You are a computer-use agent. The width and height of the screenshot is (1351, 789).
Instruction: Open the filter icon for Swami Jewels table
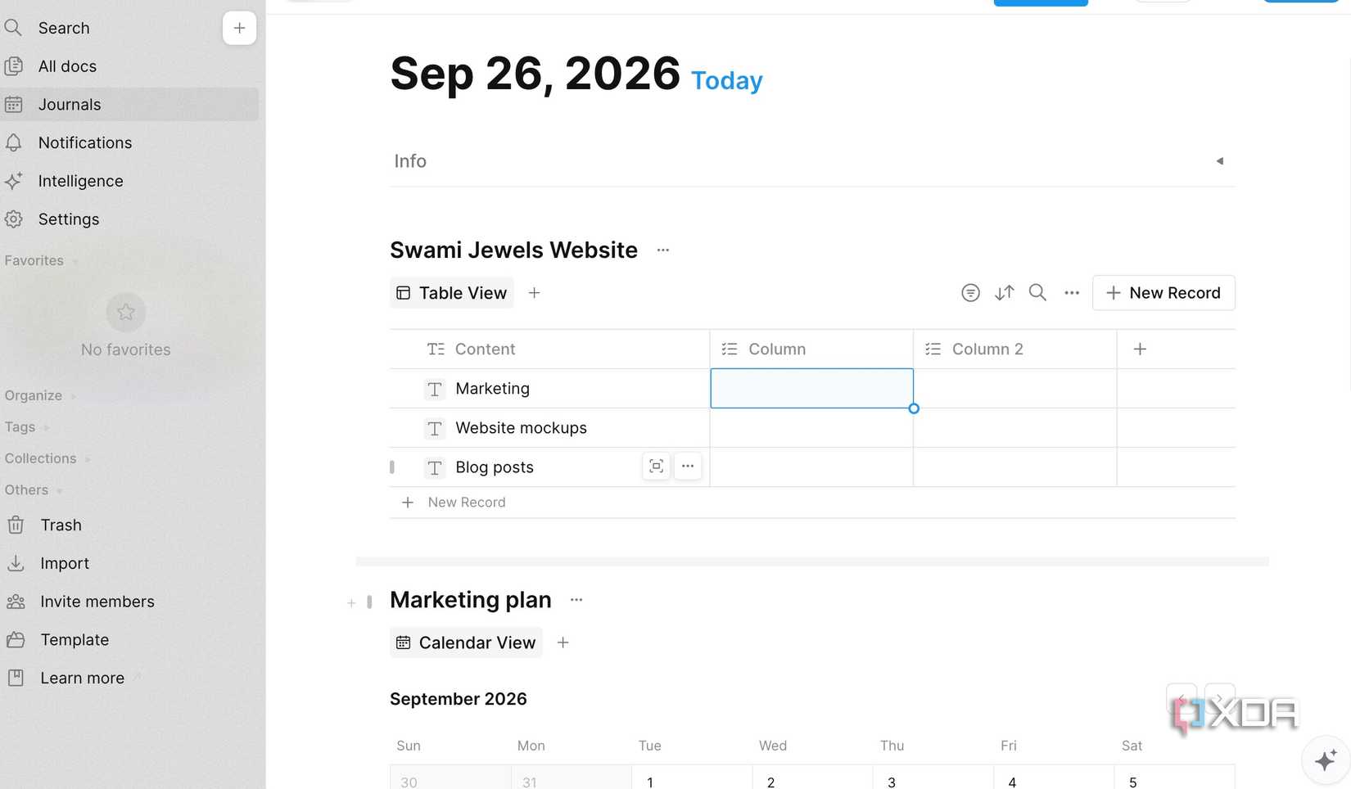[970, 292]
